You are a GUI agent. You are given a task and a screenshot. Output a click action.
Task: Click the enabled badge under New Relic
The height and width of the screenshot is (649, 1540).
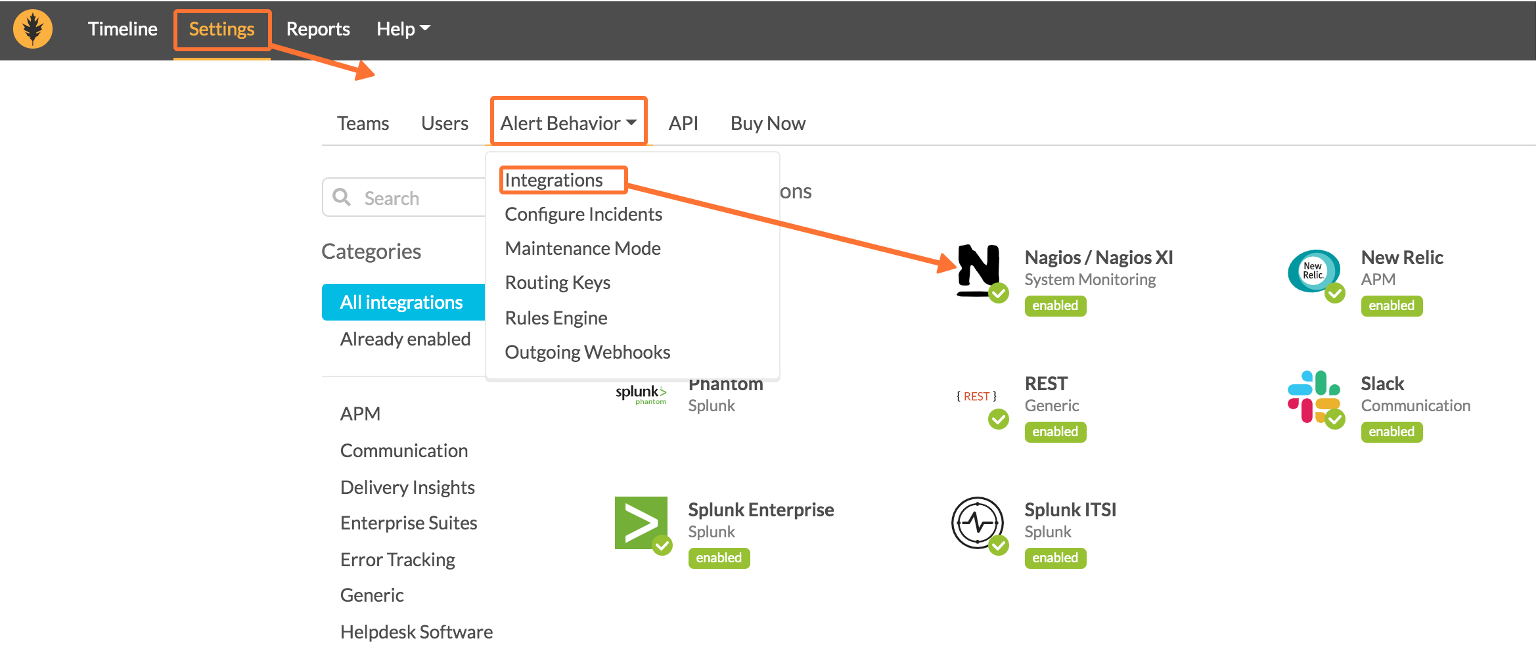pos(1392,305)
